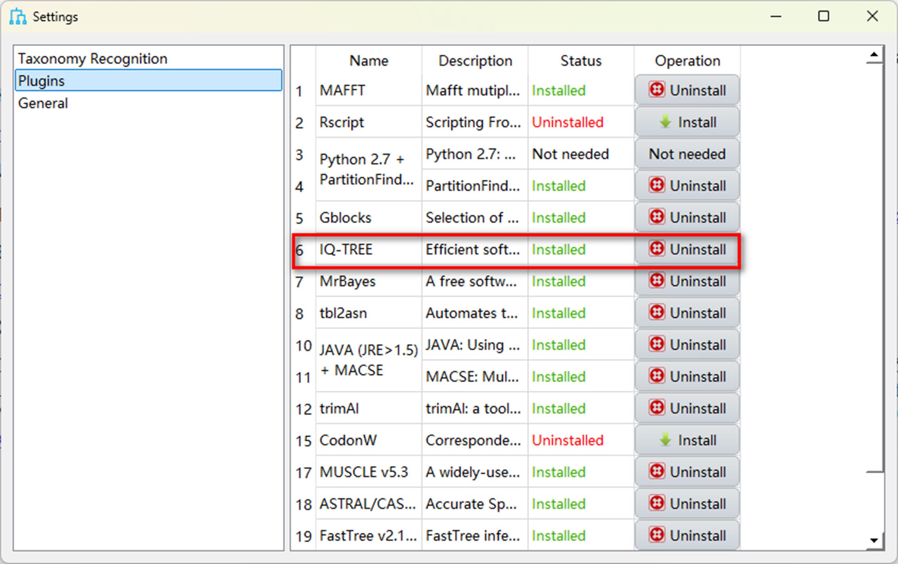Viewport: 898px width, 564px height.
Task: Click the Operation column header
Action: pos(687,60)
